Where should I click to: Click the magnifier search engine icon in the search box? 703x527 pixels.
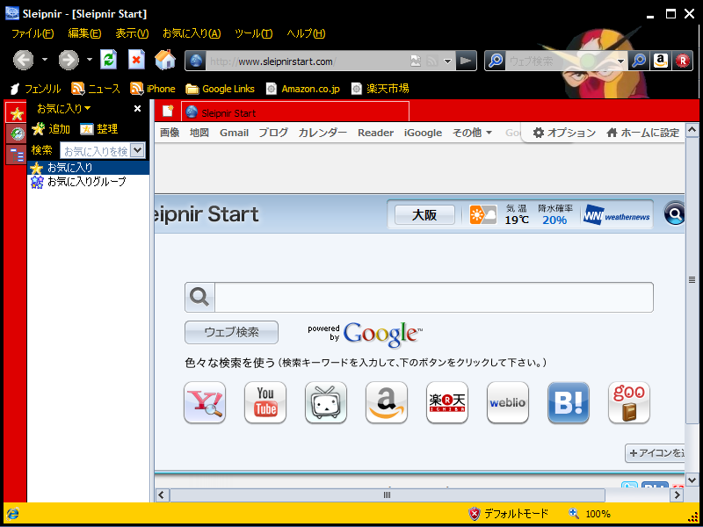coord(496,61)
